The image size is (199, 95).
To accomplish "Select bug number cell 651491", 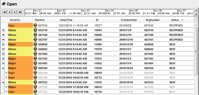I will click(x=149, y=63).
